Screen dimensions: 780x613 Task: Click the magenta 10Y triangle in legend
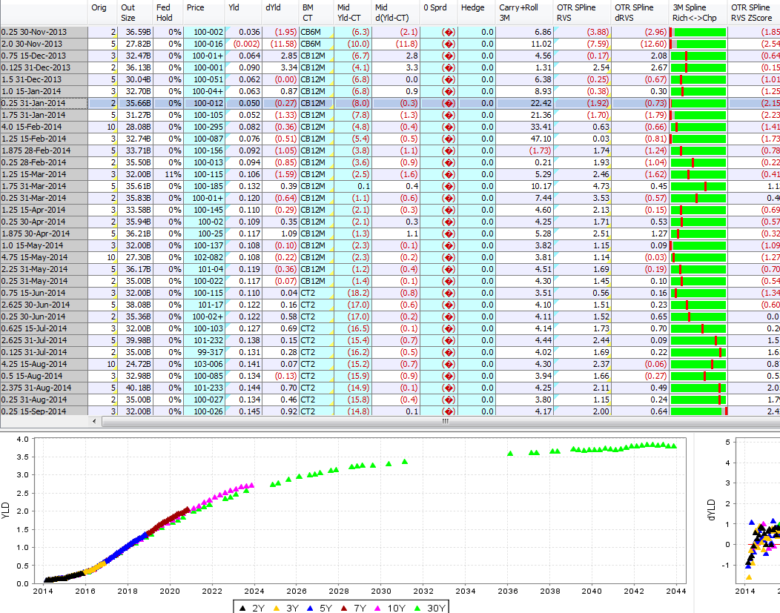pos(378,608)
